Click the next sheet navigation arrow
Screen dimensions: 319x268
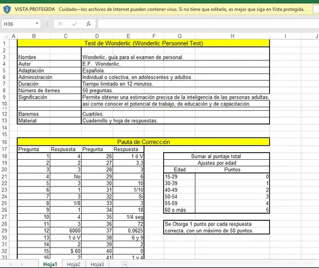pos(22,264)
